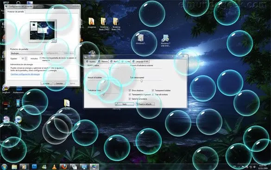Click the volume speaker tray icon
This screenshot has height=170, width=271.
[254, 167]
